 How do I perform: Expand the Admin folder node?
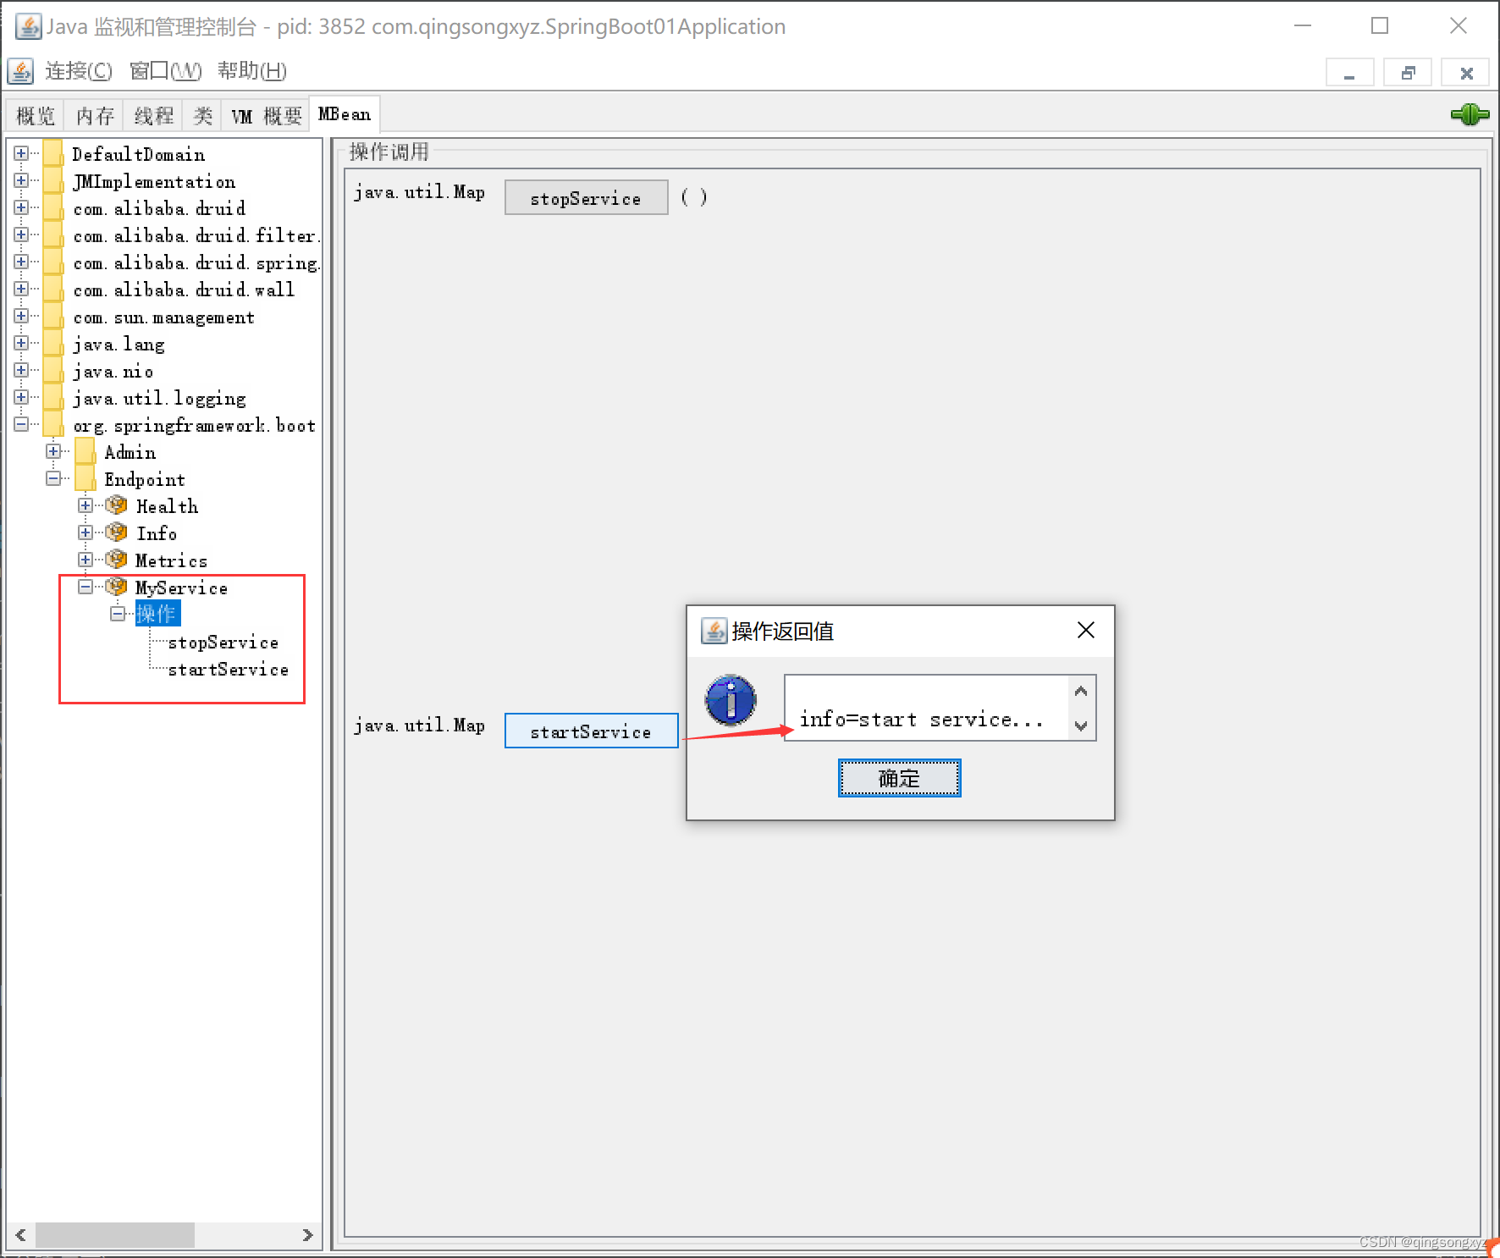click(53, 451)
